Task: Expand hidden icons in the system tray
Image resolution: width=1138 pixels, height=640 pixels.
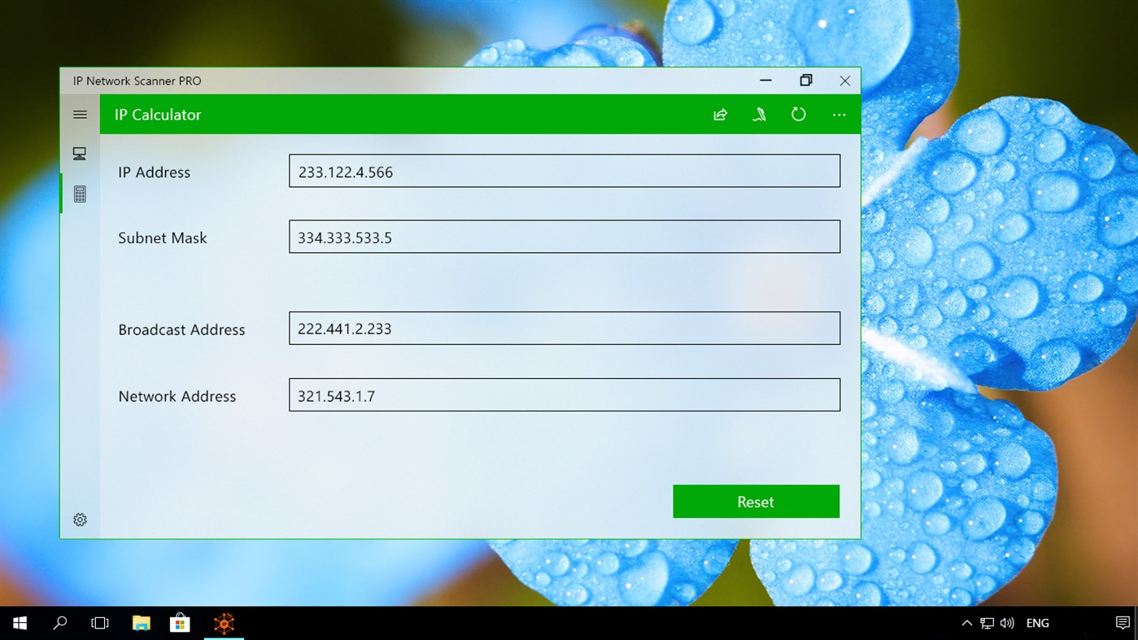Action: click(966, 623)
